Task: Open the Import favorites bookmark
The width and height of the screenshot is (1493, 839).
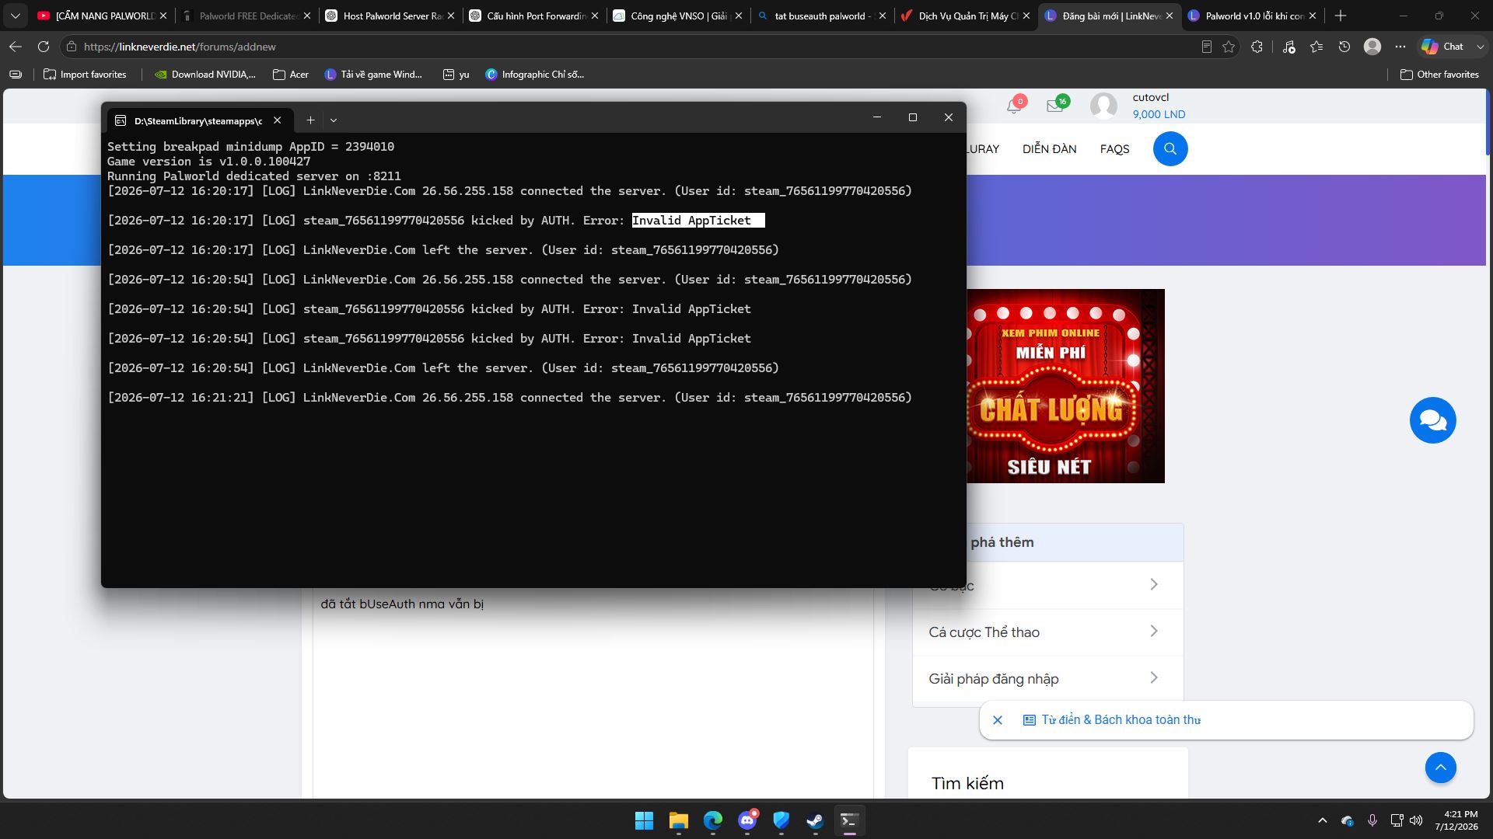Action: point(86,75)
